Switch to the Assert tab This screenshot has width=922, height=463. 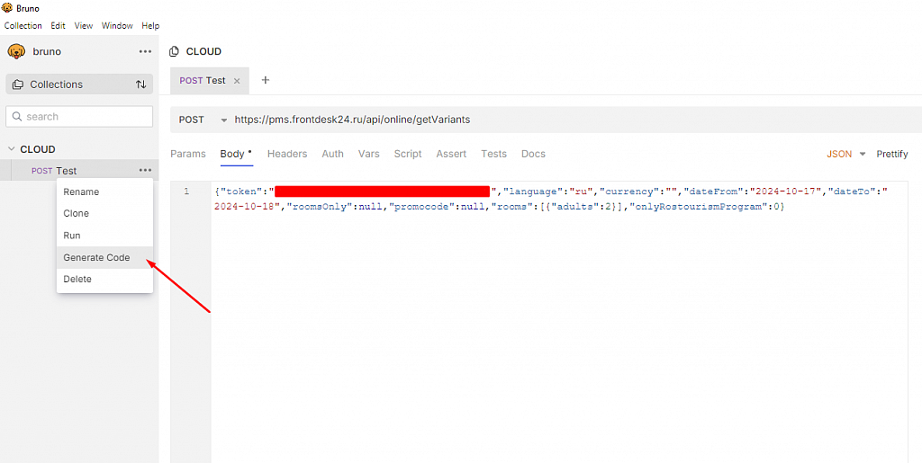pos(451,154)
